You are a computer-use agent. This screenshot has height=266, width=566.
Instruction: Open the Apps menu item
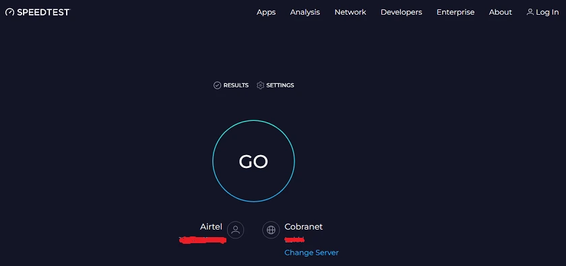click(266, 12)
